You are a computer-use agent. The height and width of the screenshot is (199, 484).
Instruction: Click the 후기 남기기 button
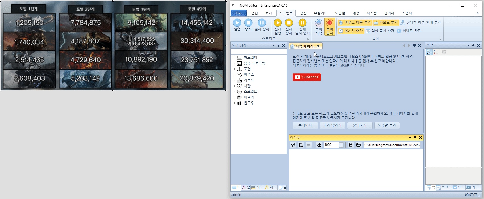pyautogui.click(x=332, y=125)
